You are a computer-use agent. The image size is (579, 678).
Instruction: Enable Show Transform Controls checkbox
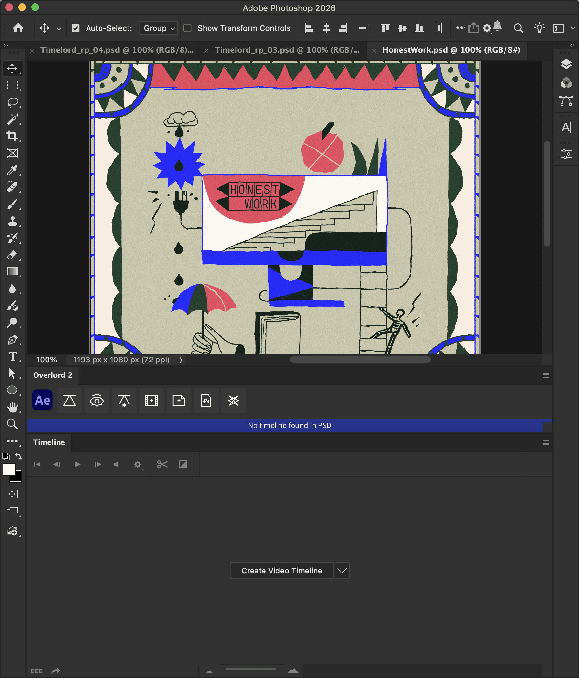point(187,28)
